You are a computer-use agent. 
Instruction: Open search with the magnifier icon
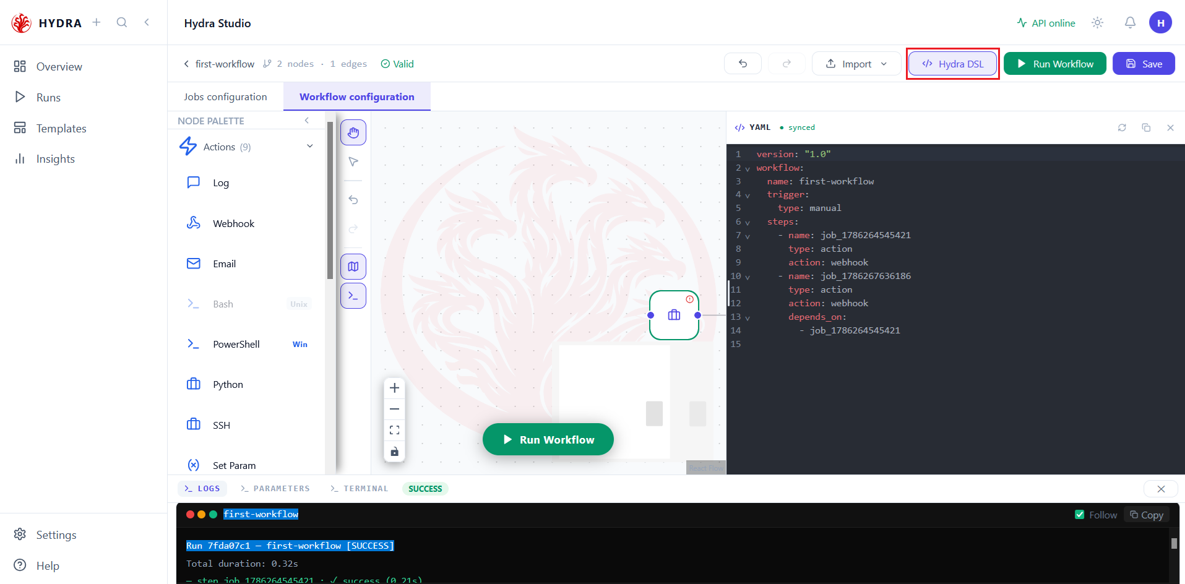pyautogui.click(x=122, y=22)
